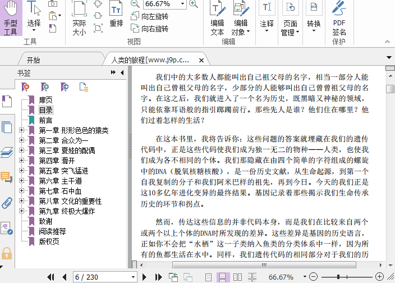Select 第九章 终极大爆炸 bookmark text

(67, 211)
